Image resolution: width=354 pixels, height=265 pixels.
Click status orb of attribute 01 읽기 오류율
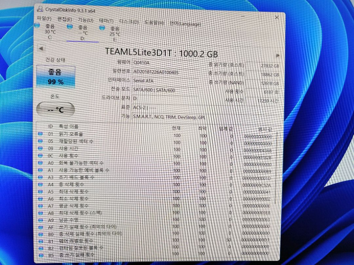click(40, 134)
